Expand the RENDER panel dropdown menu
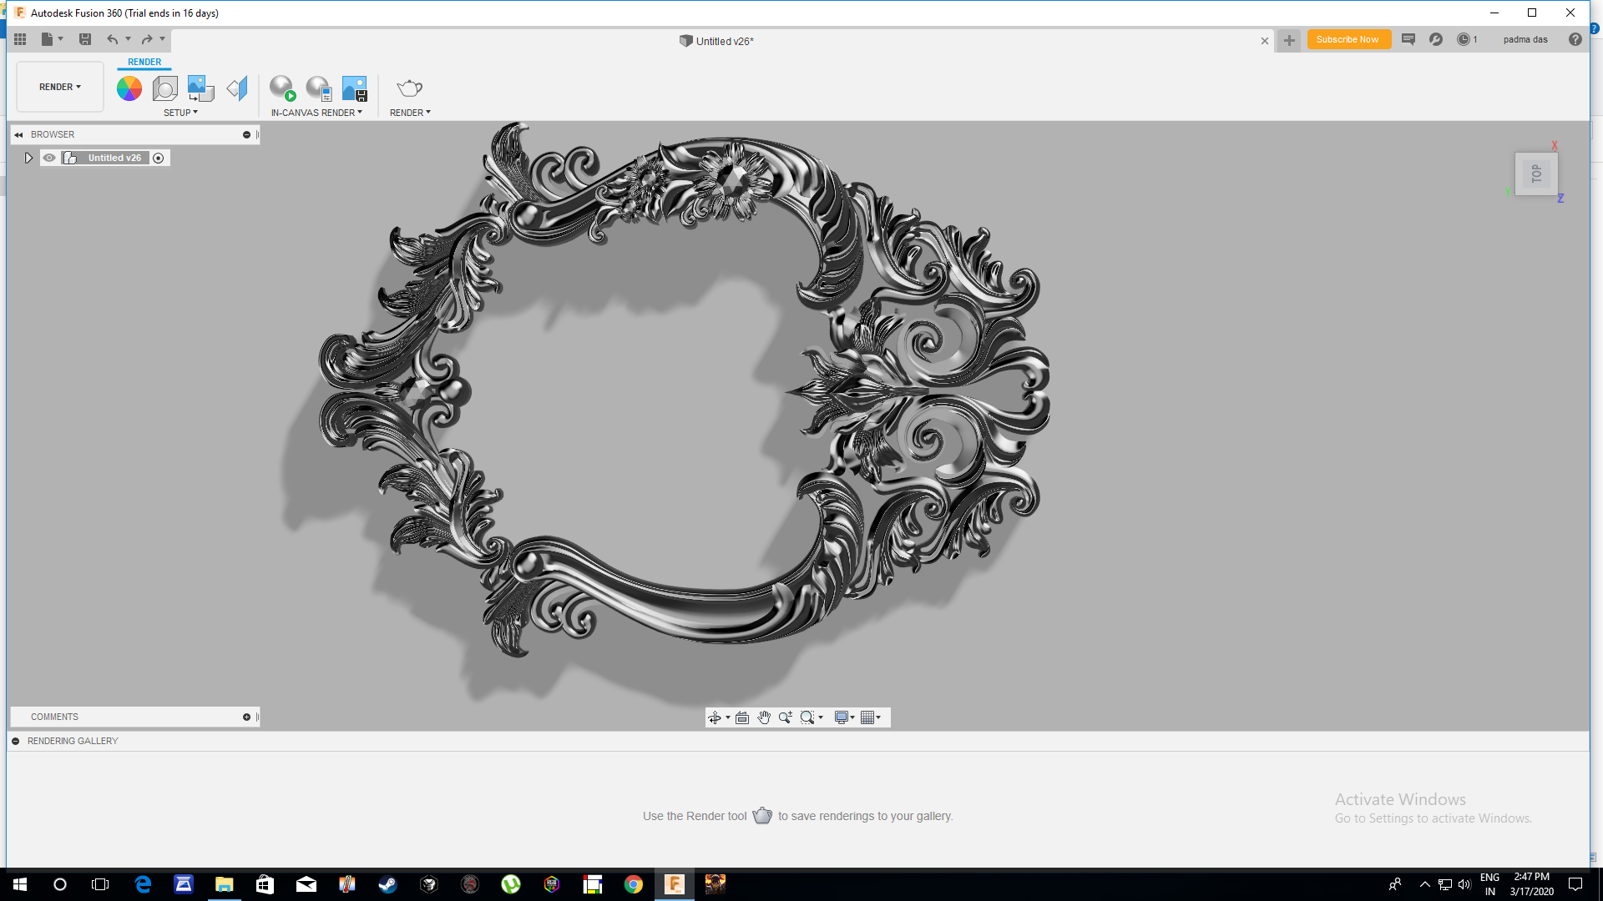Viewport: 1603px width, 901px height. (410, 113)
